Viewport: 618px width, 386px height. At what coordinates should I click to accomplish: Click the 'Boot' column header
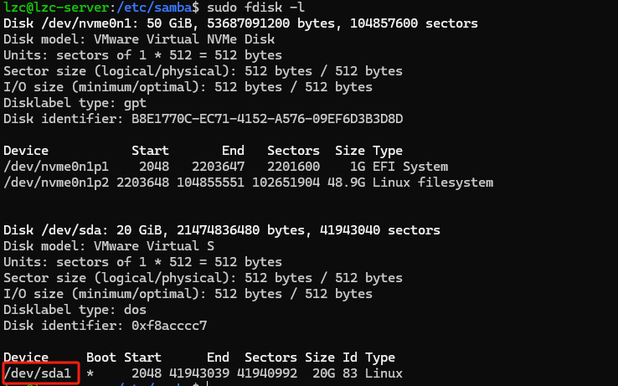[101, 358]
